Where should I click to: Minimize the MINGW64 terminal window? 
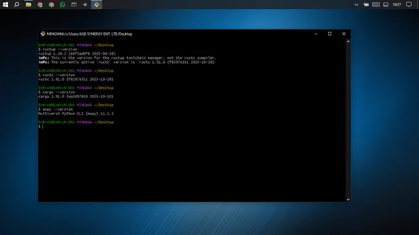316,34
